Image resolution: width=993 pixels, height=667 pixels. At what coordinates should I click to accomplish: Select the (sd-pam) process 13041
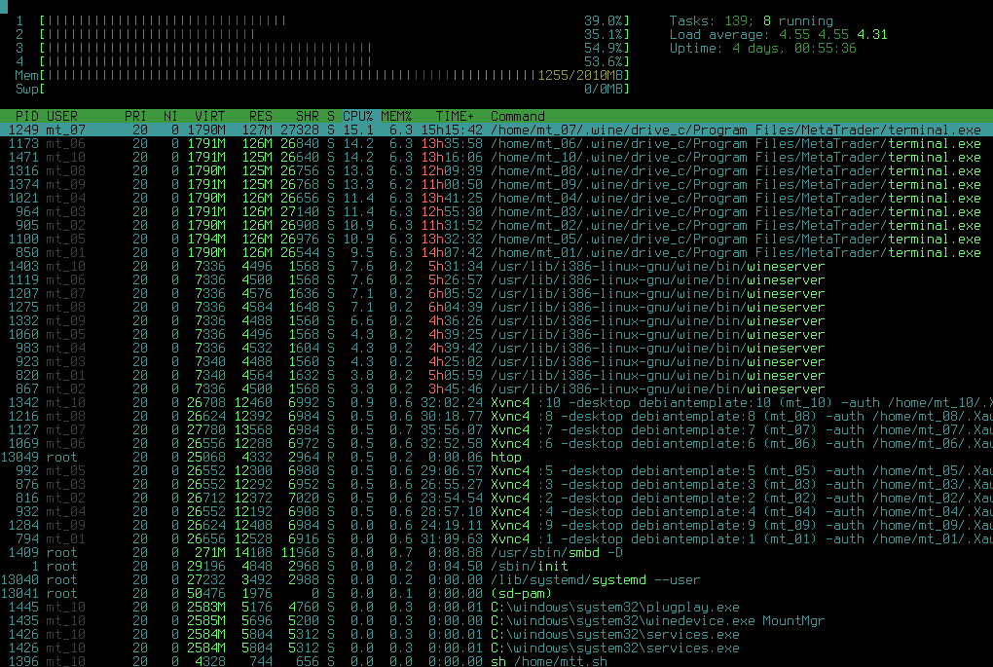pyautogui.click(x=496, y=593)
